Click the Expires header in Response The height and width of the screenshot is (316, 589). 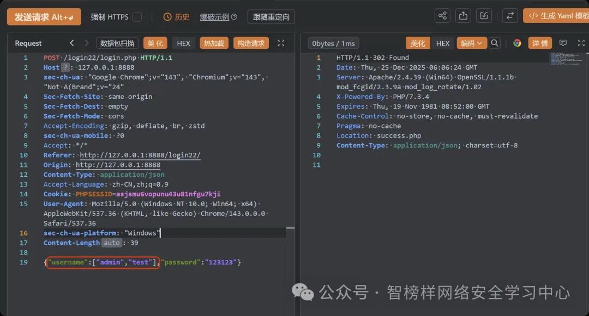(413, 107)
